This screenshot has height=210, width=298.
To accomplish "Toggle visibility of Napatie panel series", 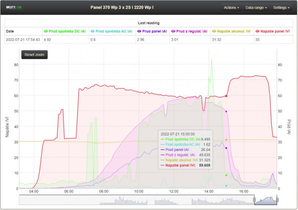I will (257, 31).
